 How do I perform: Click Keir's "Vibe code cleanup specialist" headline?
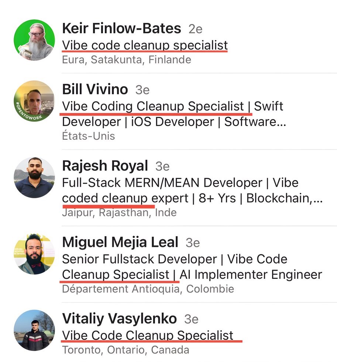point(145,45)
